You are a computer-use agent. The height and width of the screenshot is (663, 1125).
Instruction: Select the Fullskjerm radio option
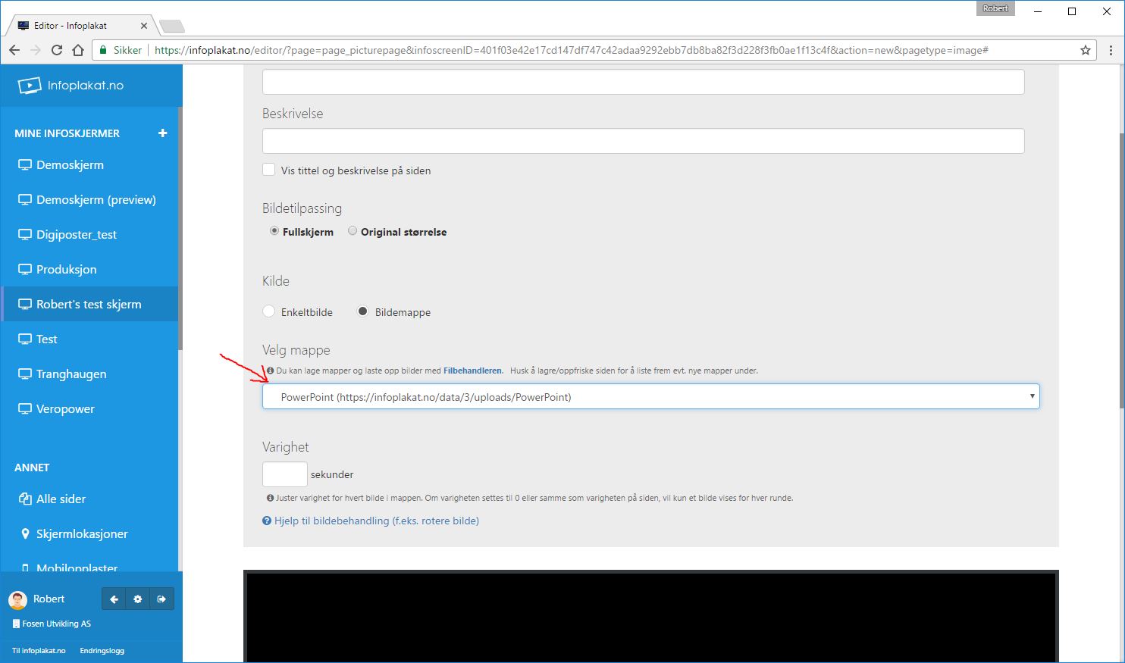(274, 231)
